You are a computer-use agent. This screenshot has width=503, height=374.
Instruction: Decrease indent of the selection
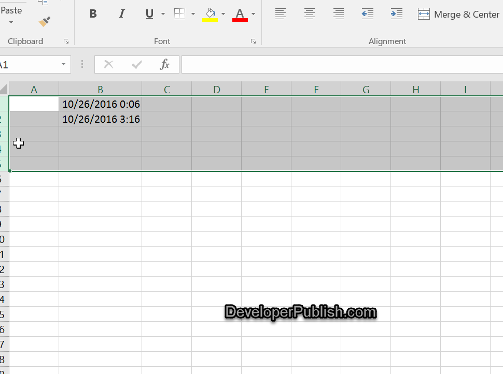368,14
